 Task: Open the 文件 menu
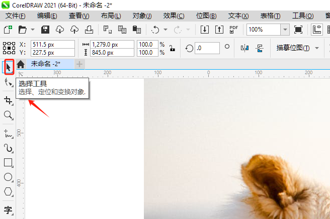[16, 16]
